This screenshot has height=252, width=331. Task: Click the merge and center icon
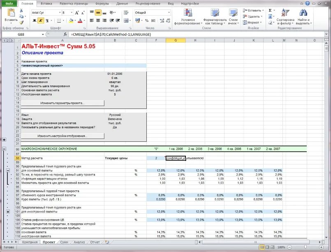pos(126,21)
